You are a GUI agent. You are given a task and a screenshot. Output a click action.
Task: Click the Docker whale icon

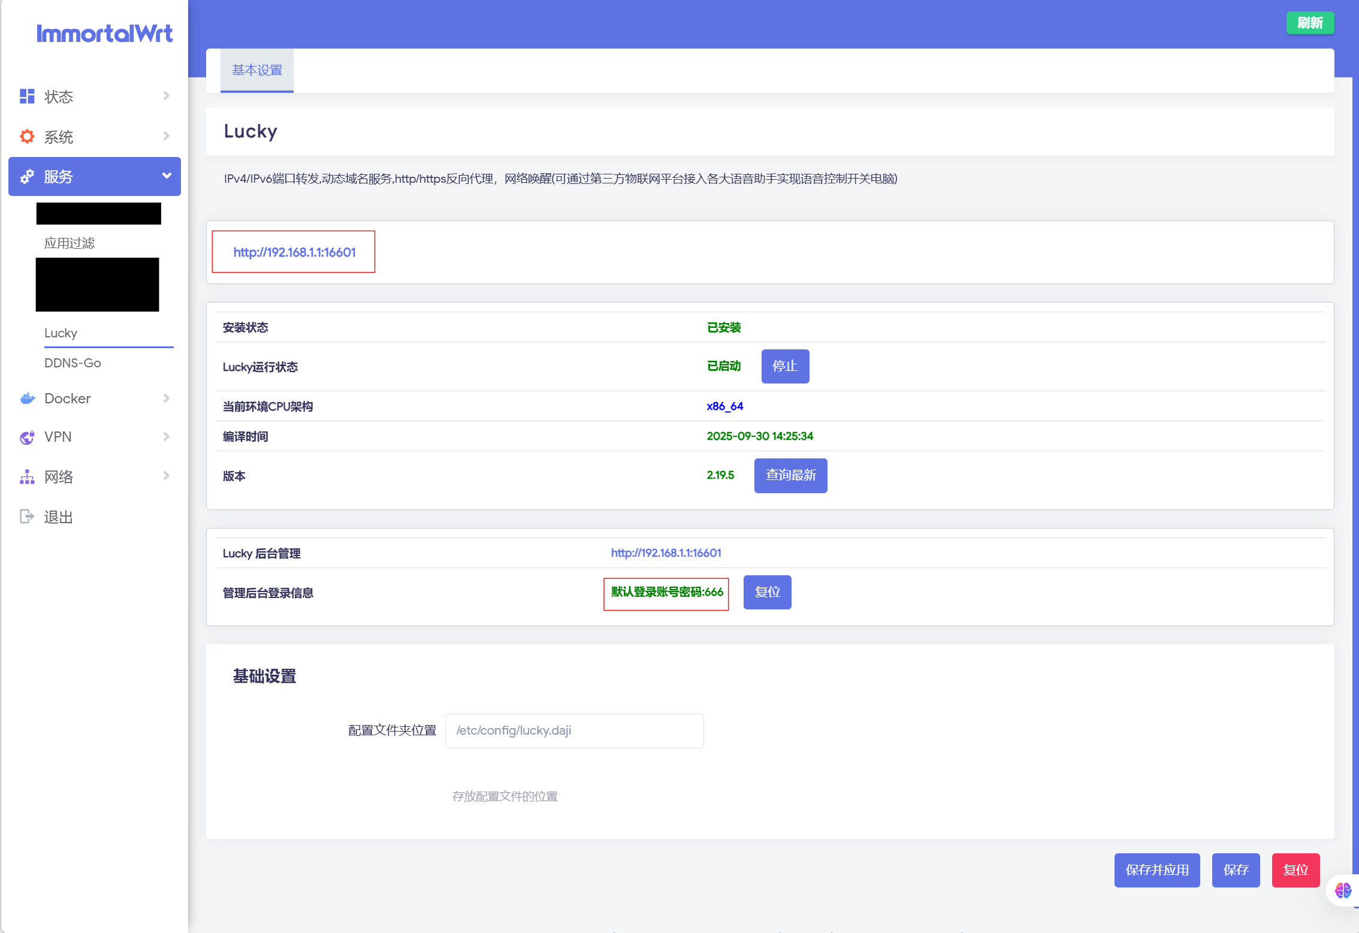click(x=27, y=398)
